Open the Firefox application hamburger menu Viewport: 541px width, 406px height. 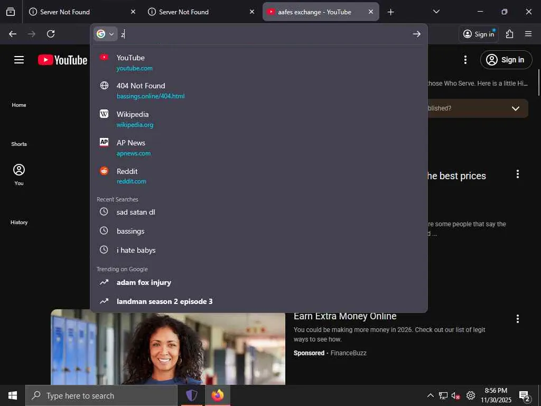[x=528, y=34]
